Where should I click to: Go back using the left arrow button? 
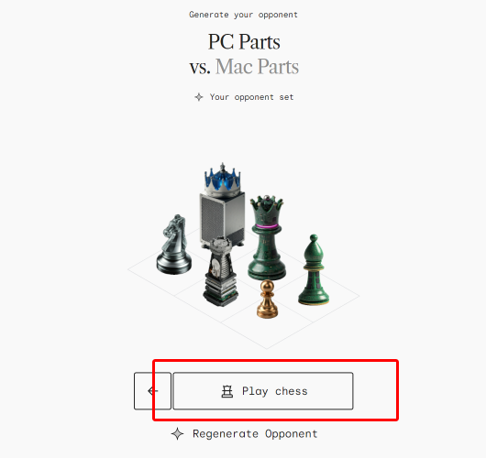[152, 391]
